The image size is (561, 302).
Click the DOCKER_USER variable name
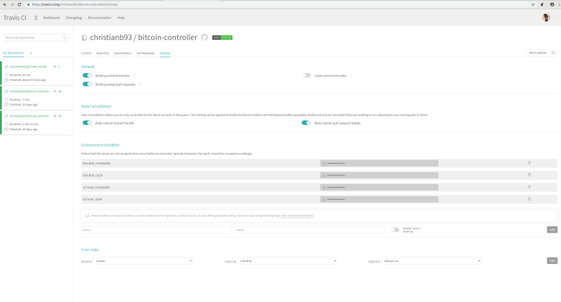[x=93, y=175]
